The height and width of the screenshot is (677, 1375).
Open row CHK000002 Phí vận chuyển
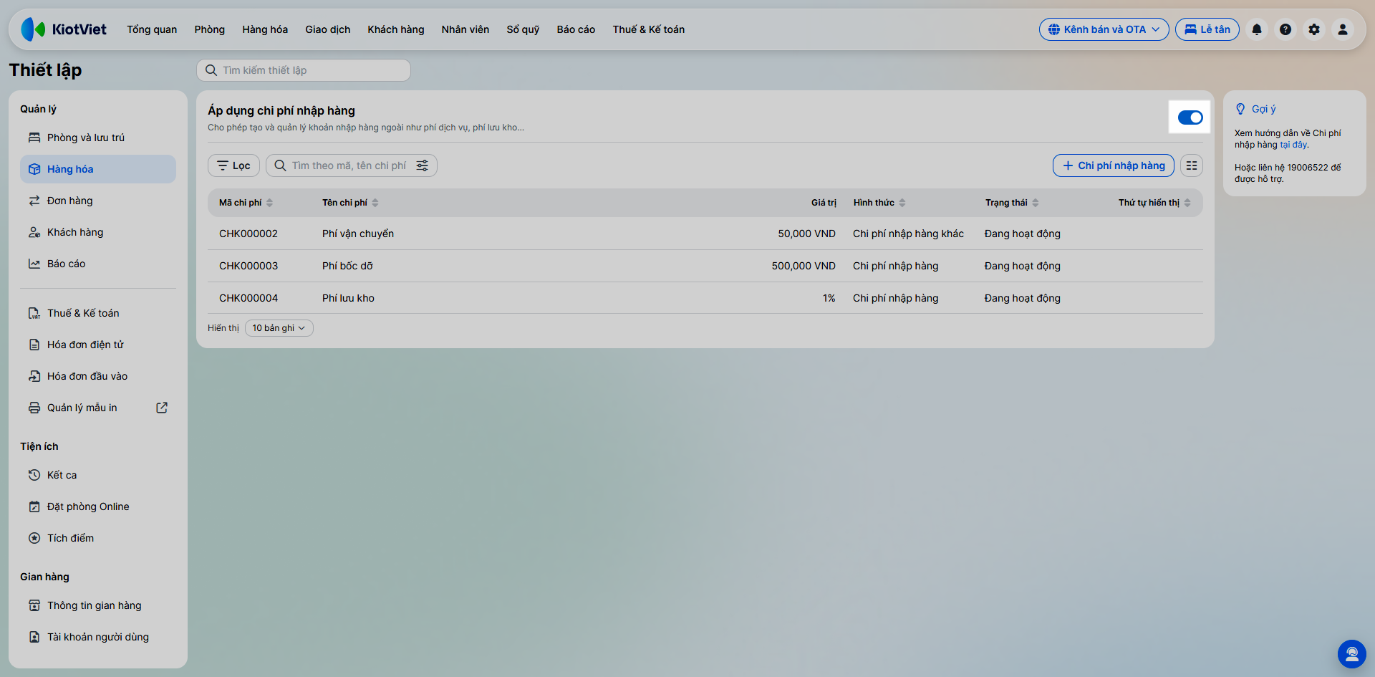pyautogui.click(x=705, y=234)
